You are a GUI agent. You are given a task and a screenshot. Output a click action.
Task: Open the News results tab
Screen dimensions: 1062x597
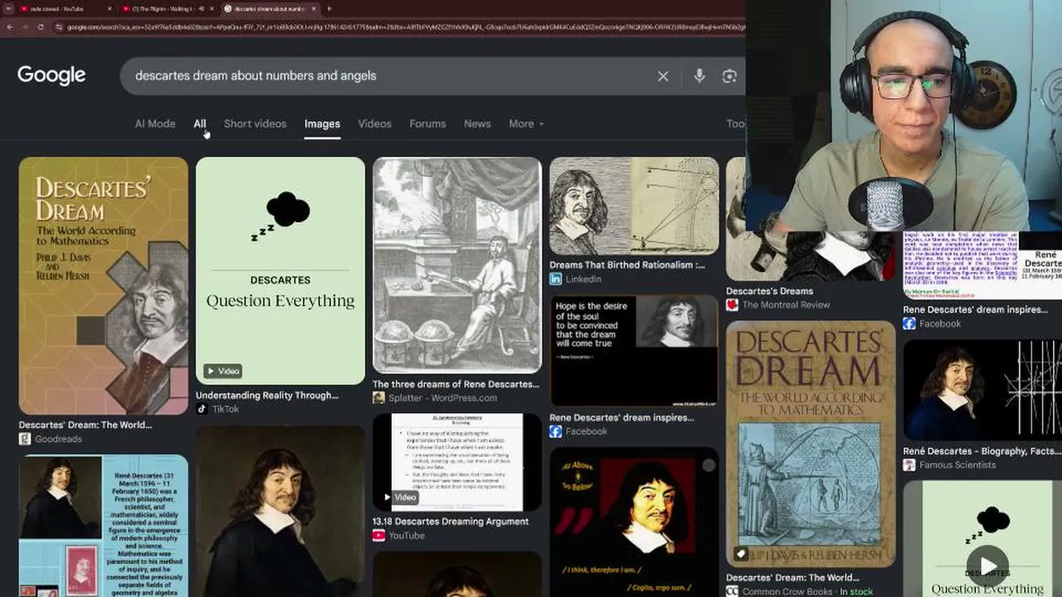click(477, 124)
